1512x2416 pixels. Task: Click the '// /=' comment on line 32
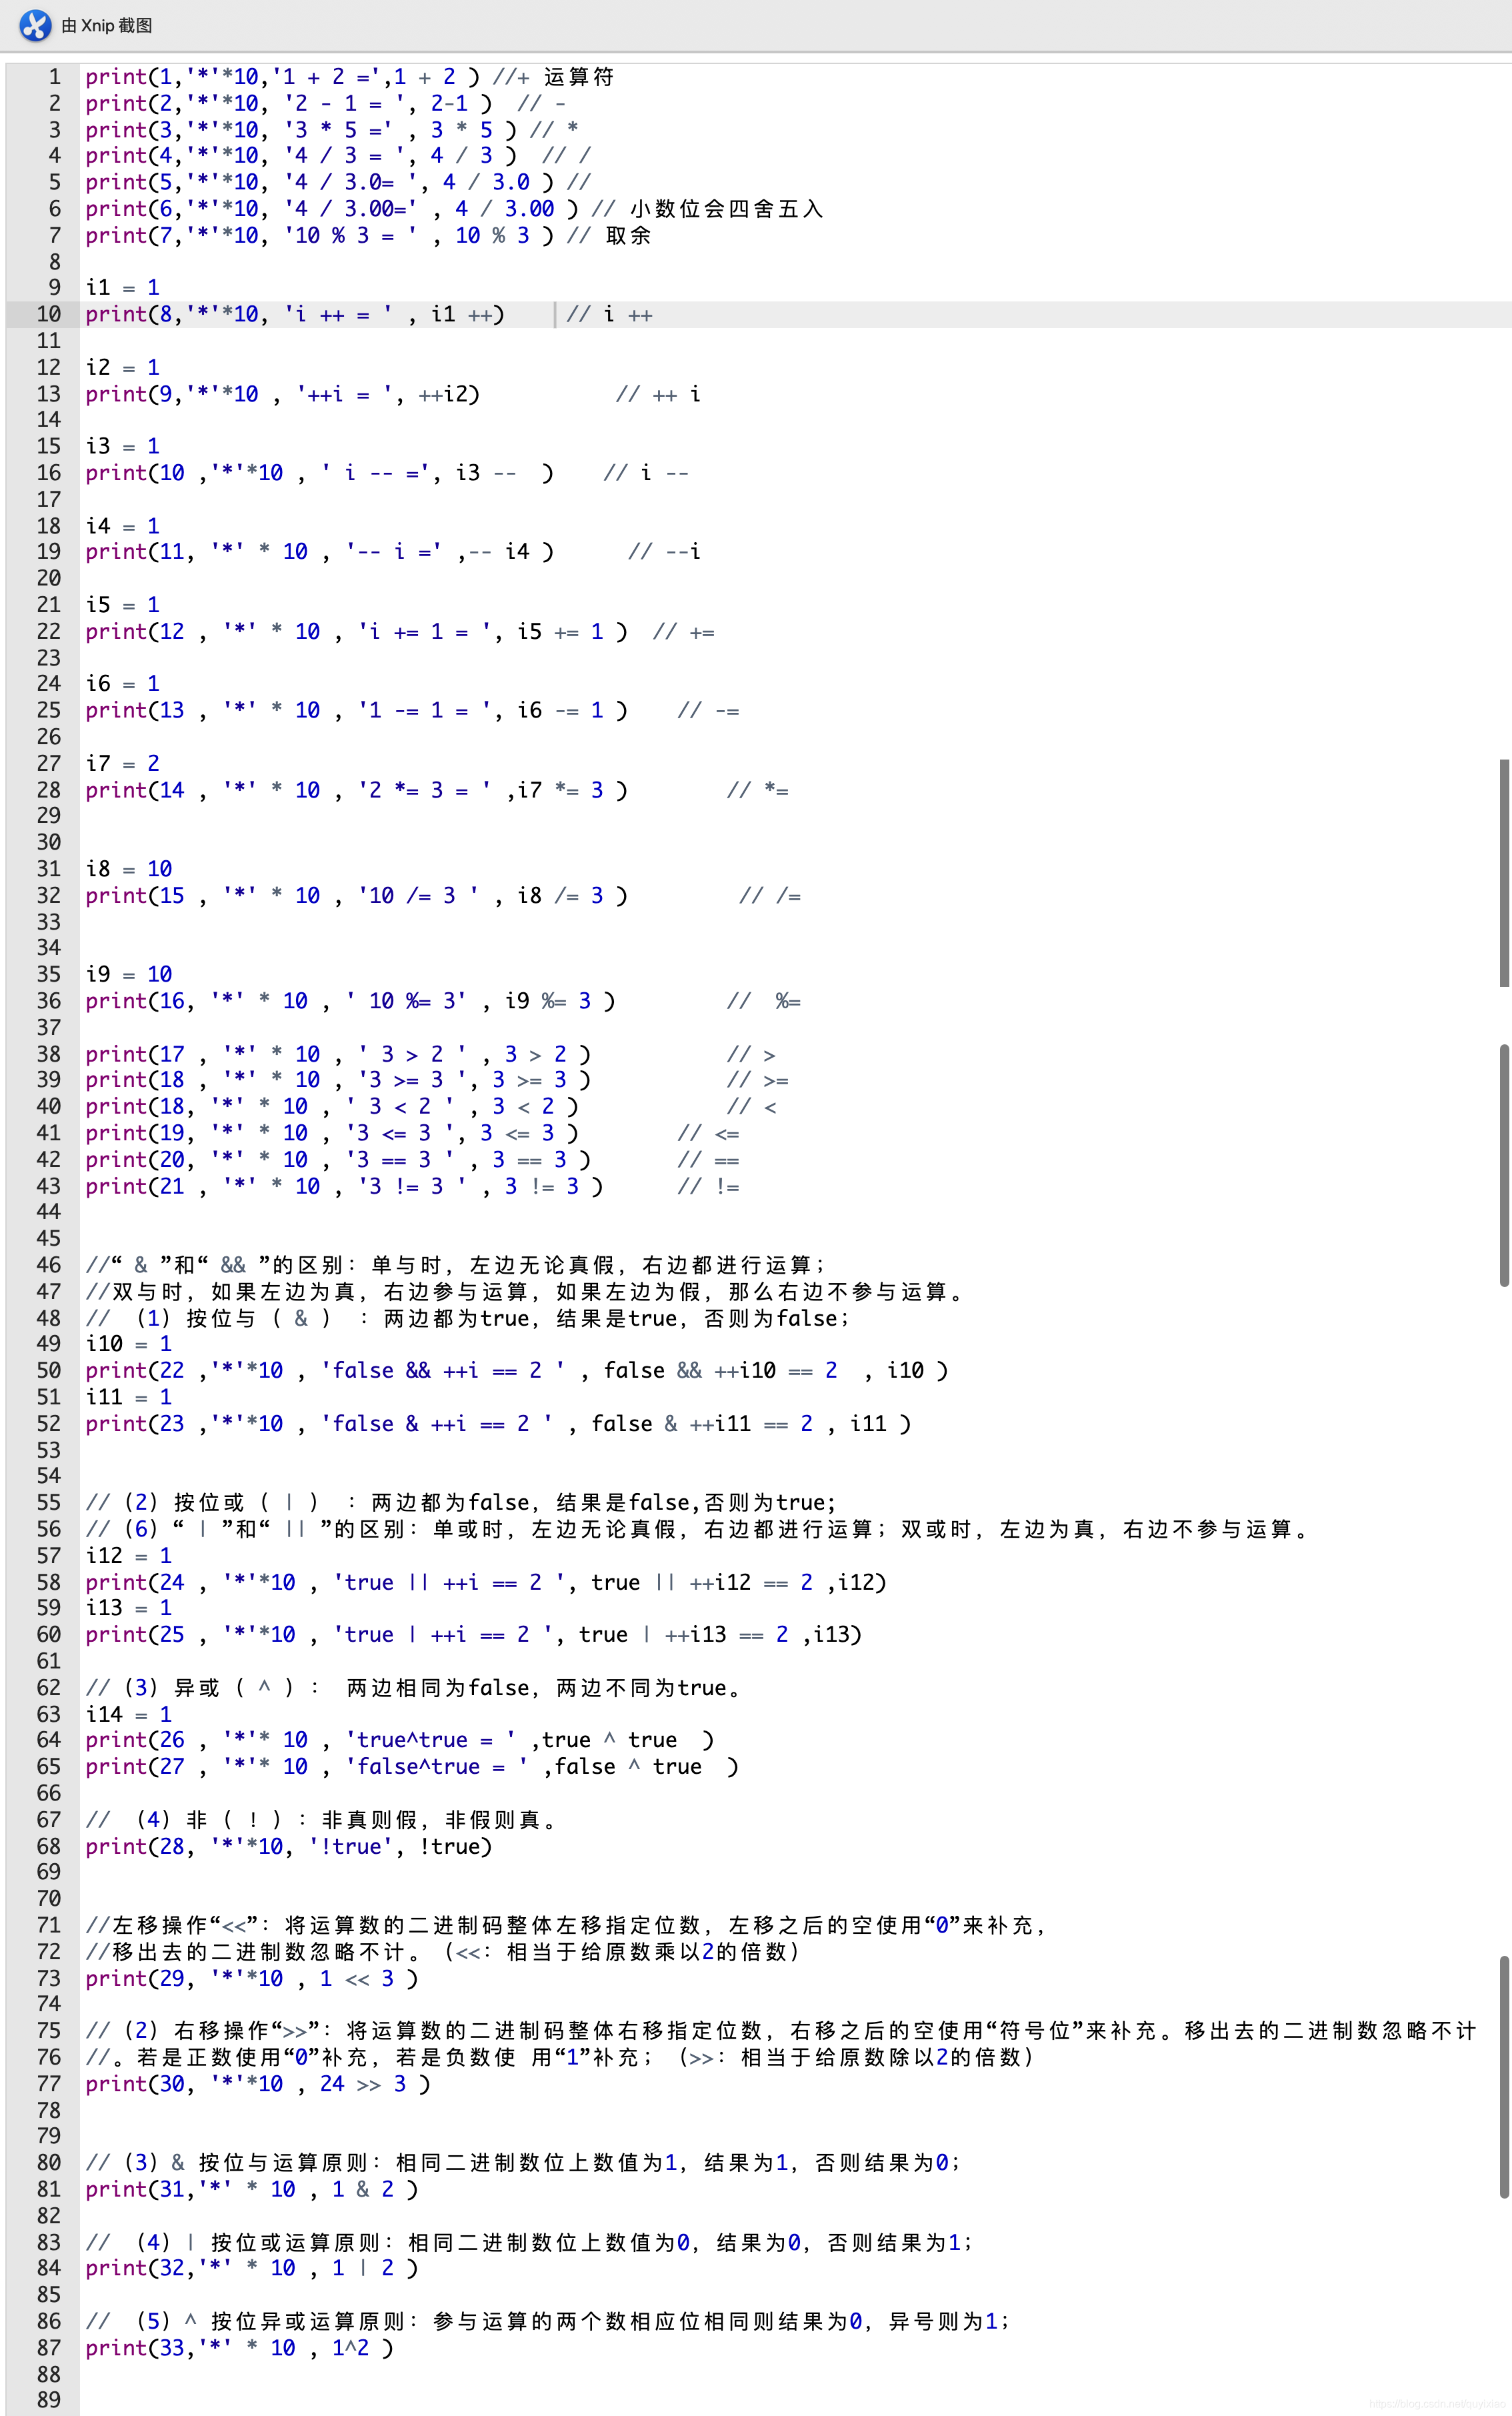[x=770, y=896]
